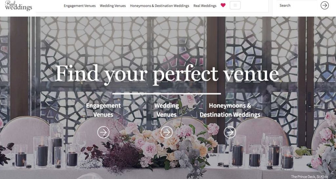
Task: Click the tallest candle holder on table's left
Action: coord(56,144)
